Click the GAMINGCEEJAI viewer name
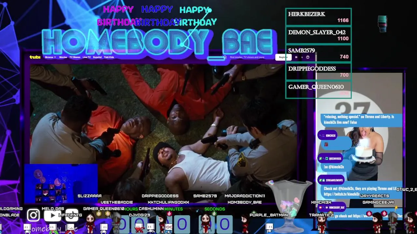 (x=378, y=202)
